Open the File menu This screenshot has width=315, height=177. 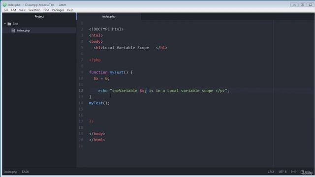(6, 10)
